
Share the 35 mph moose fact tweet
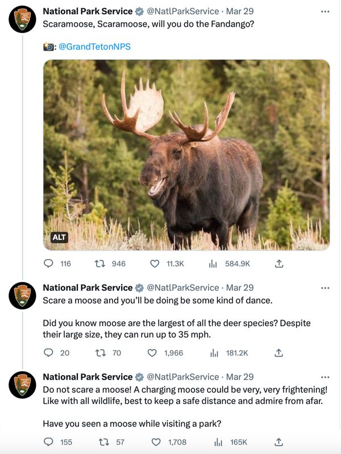[x=278, y=353]
